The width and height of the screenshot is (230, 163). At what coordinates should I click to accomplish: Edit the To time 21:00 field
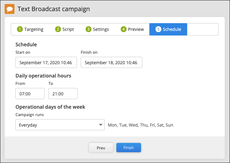tap(63, 94)
